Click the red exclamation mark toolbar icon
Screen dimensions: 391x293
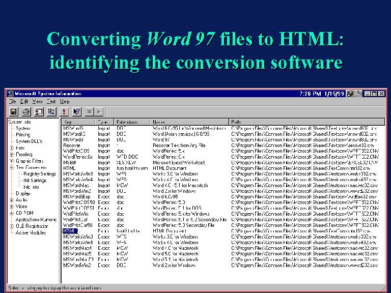(x=64, y=111)
